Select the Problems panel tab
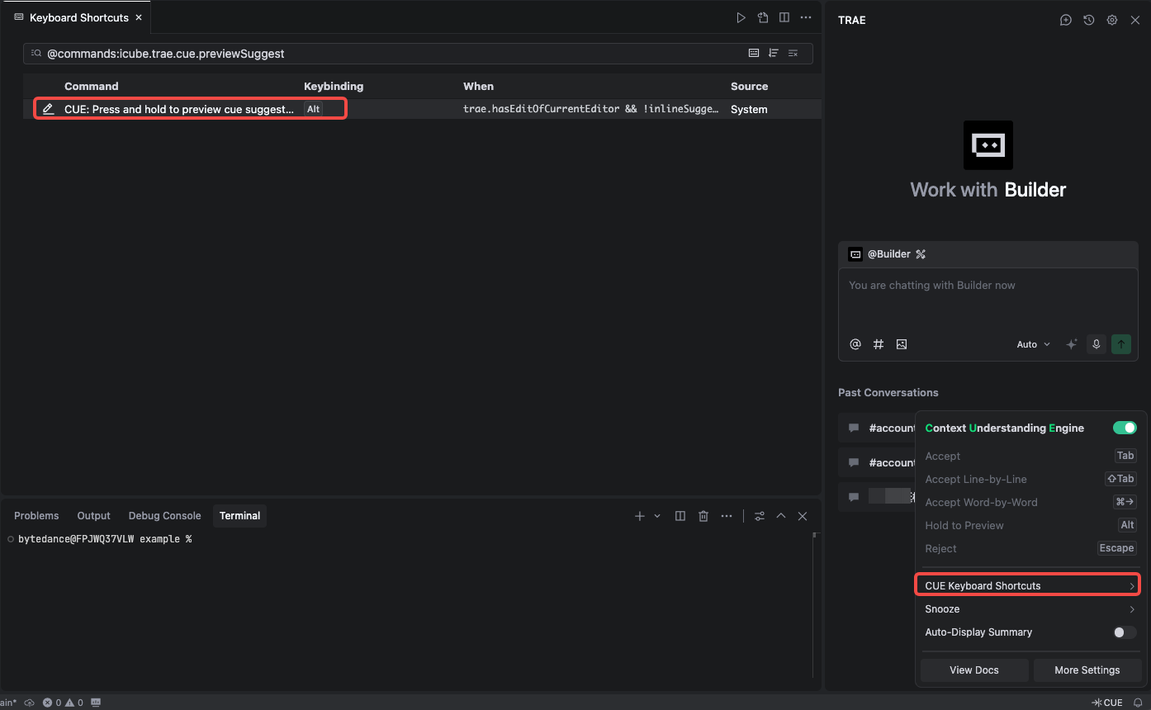 coord(36,515)
